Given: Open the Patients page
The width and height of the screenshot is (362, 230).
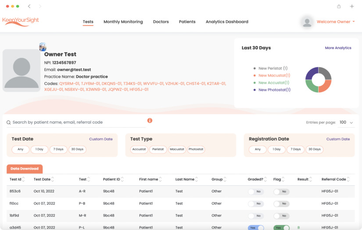Looking at the screenshot, I should pos(187,21).
